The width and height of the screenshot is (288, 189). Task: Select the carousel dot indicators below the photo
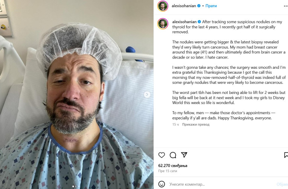75,186
